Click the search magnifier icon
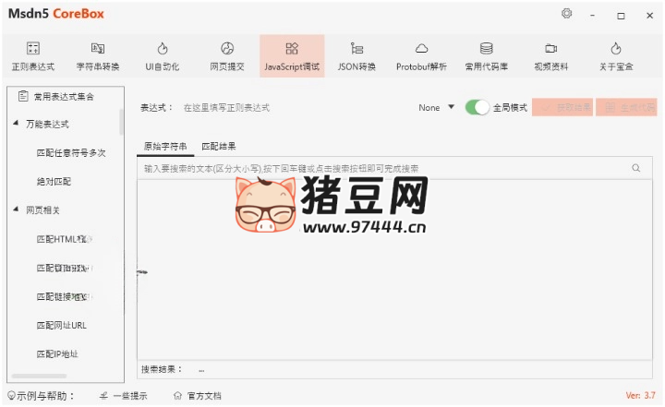Viewport: 665px width, 407px height. point(636,168)
